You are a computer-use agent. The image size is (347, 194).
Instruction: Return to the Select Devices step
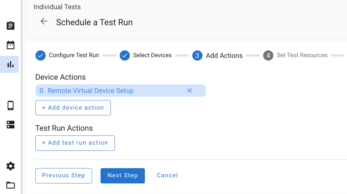tap(146, 55)
